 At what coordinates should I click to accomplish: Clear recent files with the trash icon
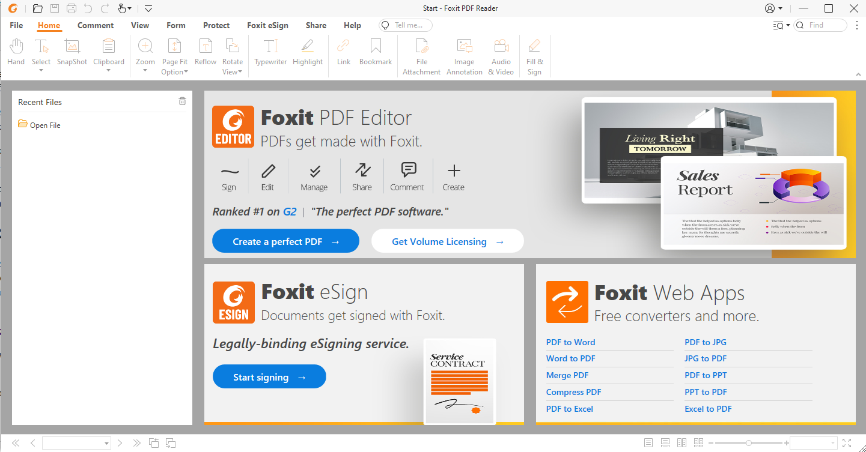pyautogui.click(x=182, y=101)
